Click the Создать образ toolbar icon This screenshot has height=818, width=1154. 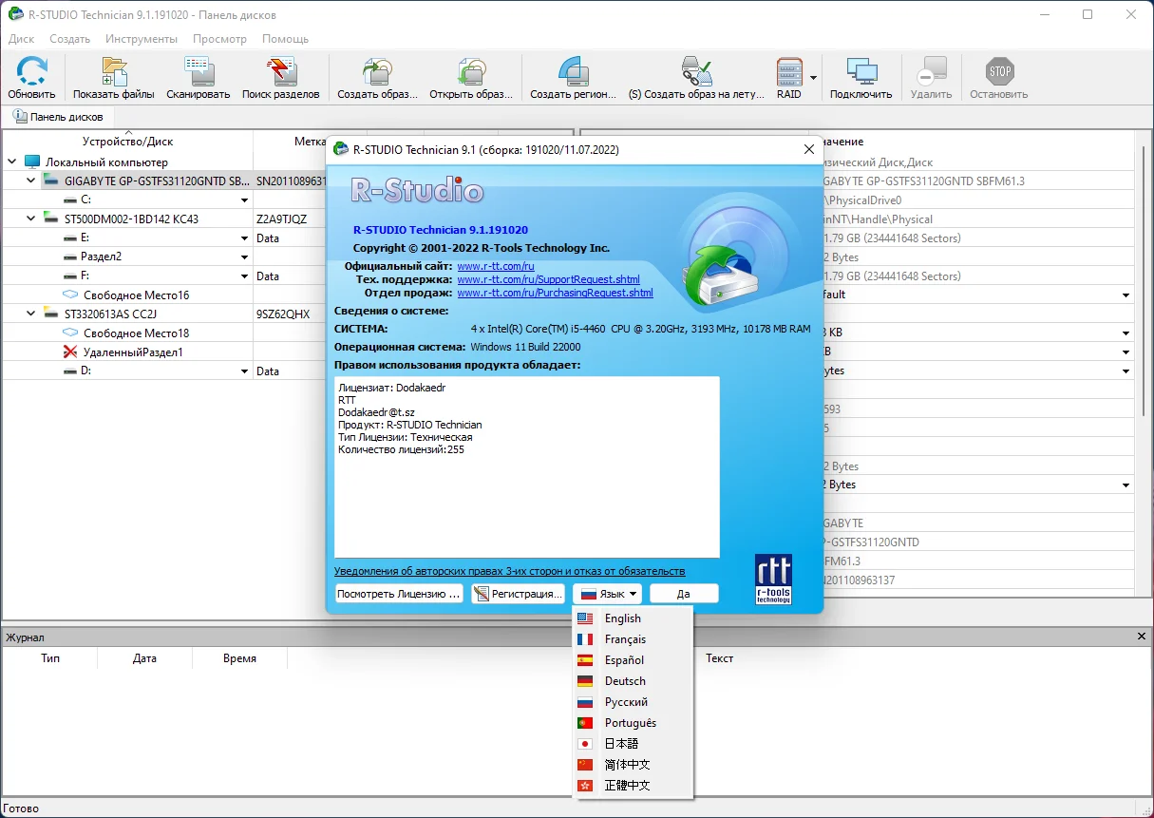pyautogui.click(x=377, y=72)
